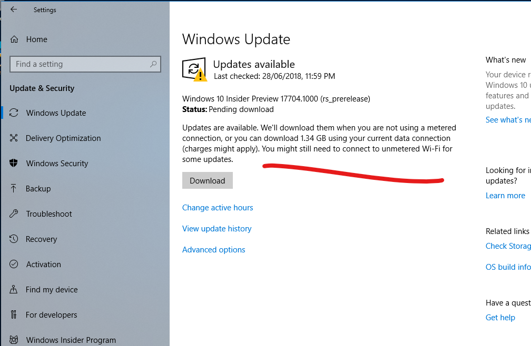Click the Activation checkmark circle icon
The image size is (531, 346).
(14, 264)
